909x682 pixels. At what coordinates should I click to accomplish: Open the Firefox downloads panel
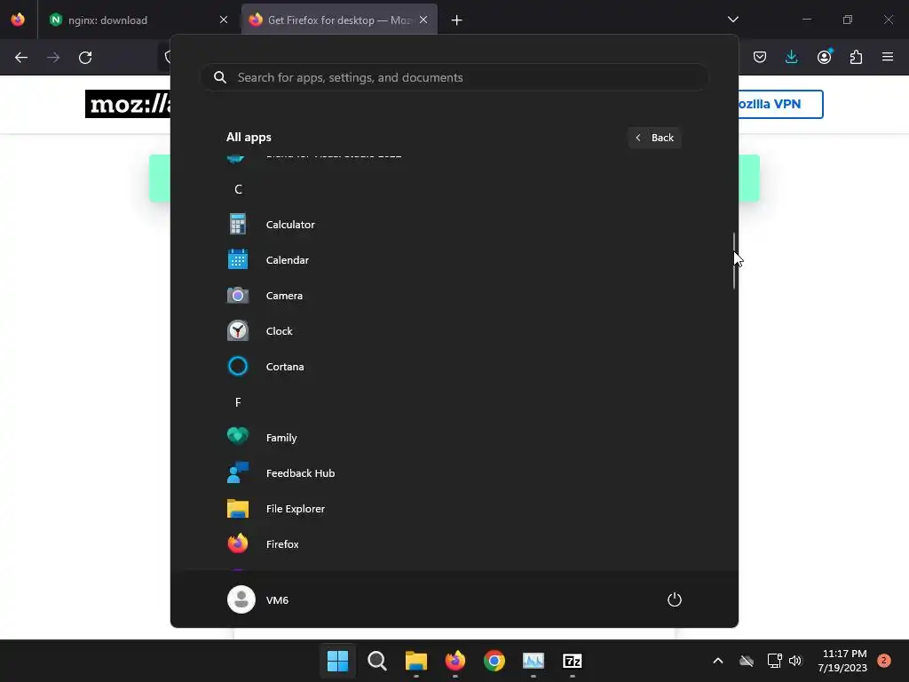point(791,57)
